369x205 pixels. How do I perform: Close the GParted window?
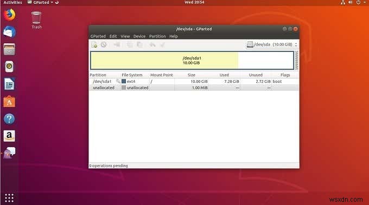[296, 29]
